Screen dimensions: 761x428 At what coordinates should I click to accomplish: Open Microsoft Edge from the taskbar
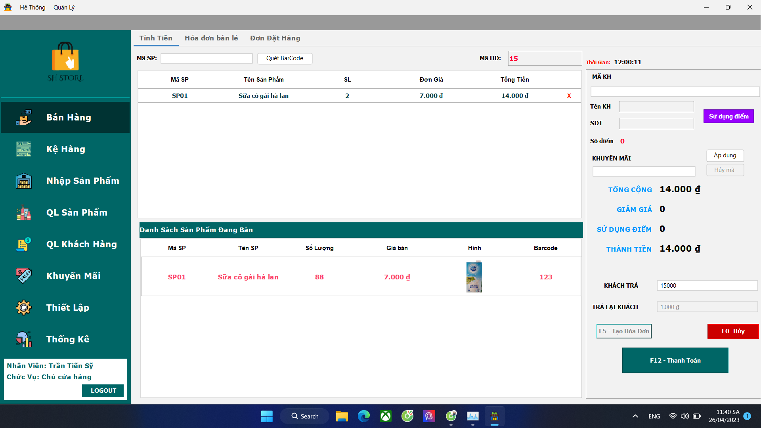363,416
